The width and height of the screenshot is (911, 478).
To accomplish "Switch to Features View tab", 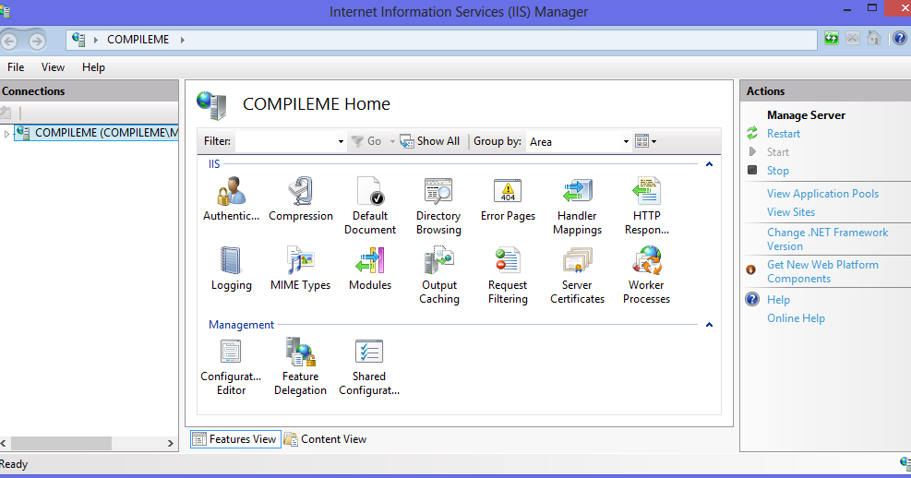I will (x=235, y=439).
